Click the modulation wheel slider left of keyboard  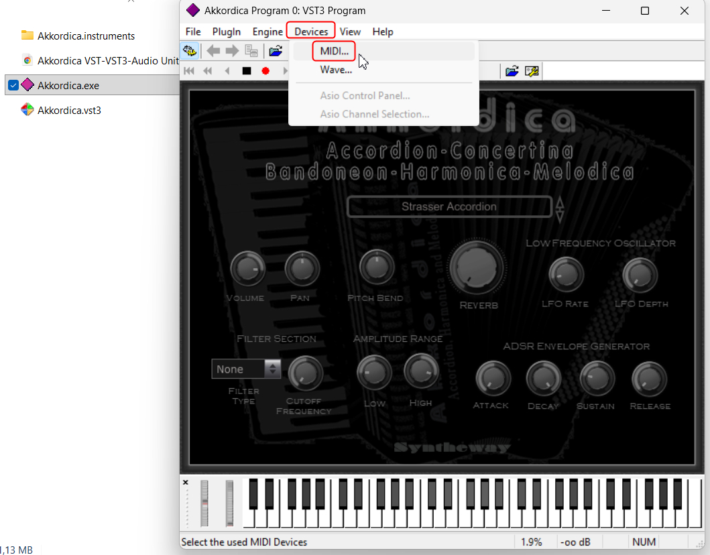point(229,503)
